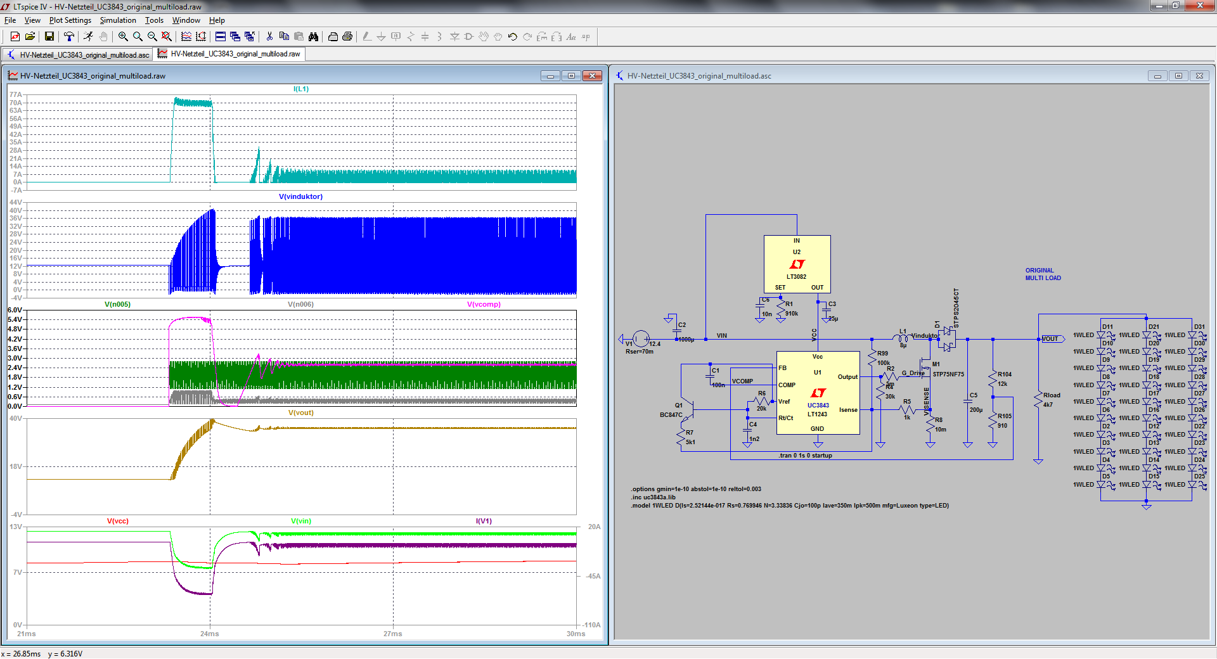Click the Zoom Out magnifier icon
Viewport: 1217px width, 659px height.
[x=152, y=37]
